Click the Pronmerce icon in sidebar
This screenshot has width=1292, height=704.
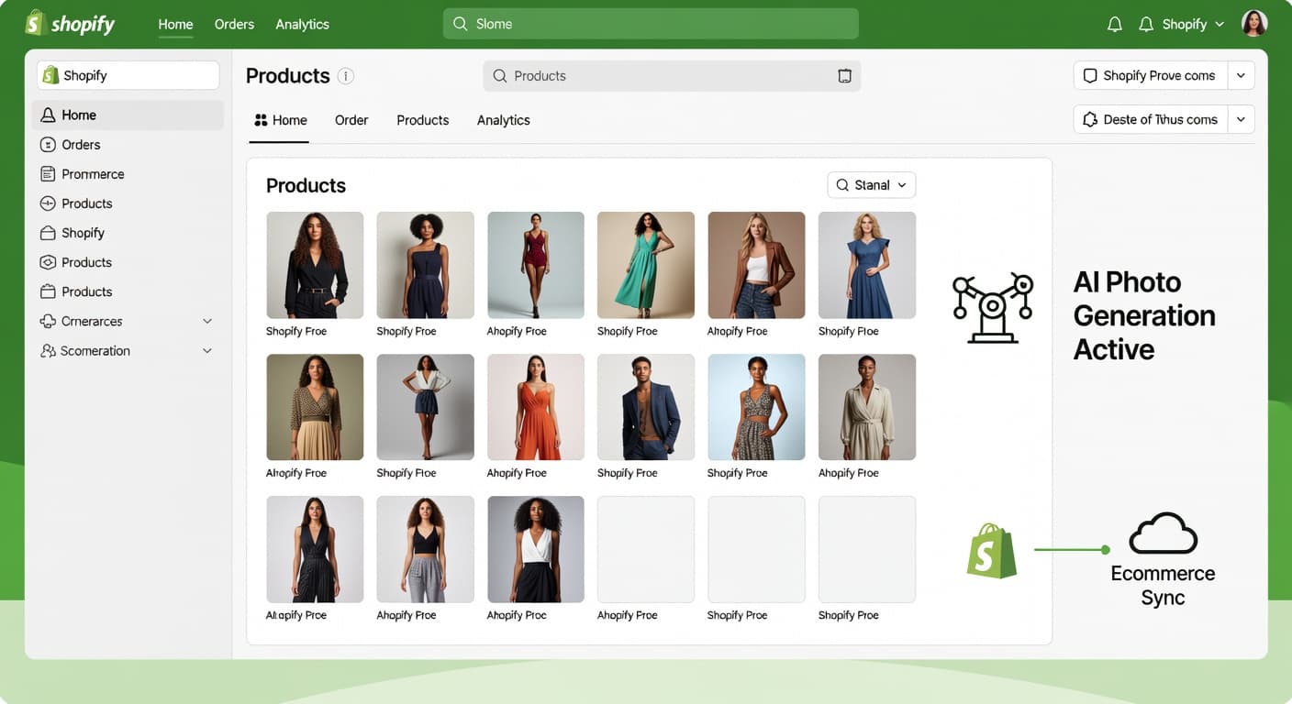click(49, 174)
